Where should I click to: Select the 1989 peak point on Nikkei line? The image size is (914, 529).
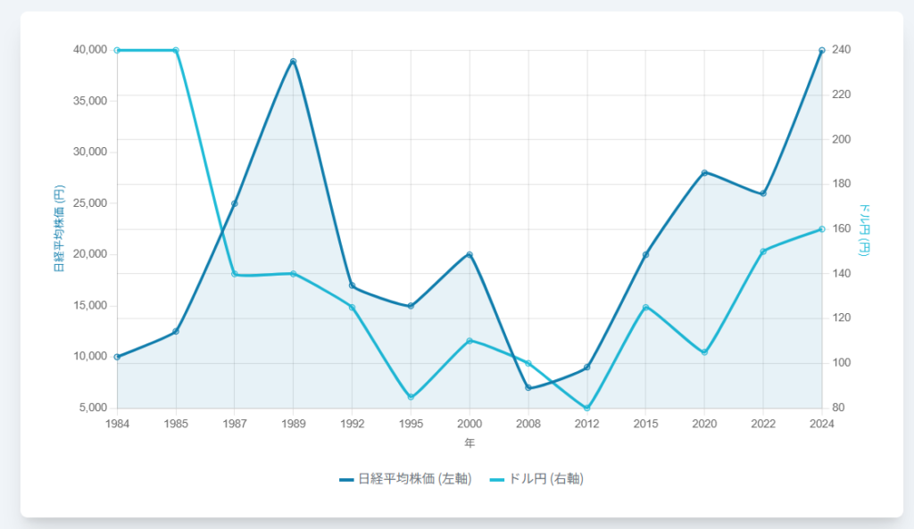[293, 62]
